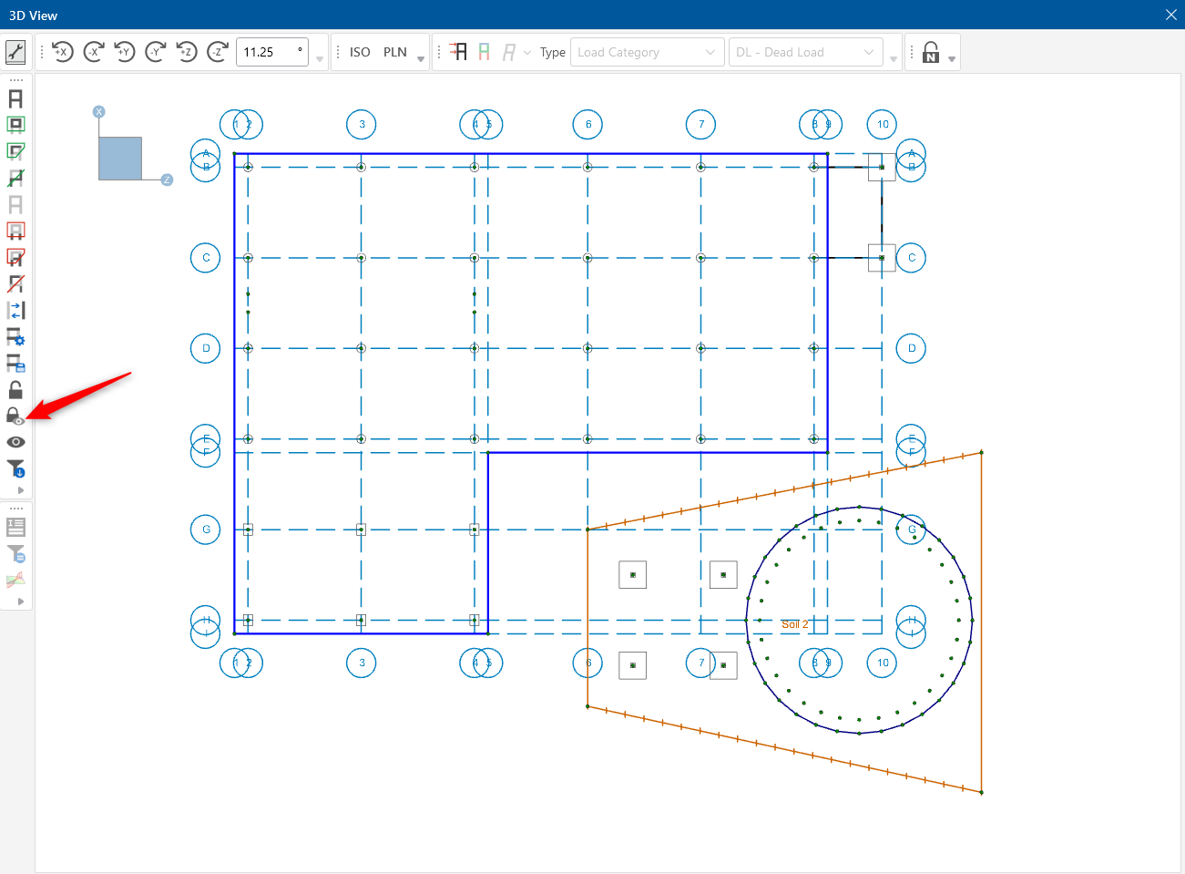
Task: Toggle the lock with eye icon
Action: tap(15, 416)
